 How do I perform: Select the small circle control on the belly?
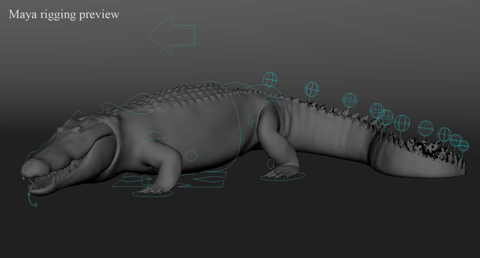(191, 156)
